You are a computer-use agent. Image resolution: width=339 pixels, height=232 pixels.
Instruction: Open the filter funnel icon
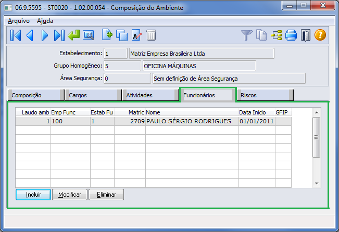pyautogui.click(x=247, y=35)
